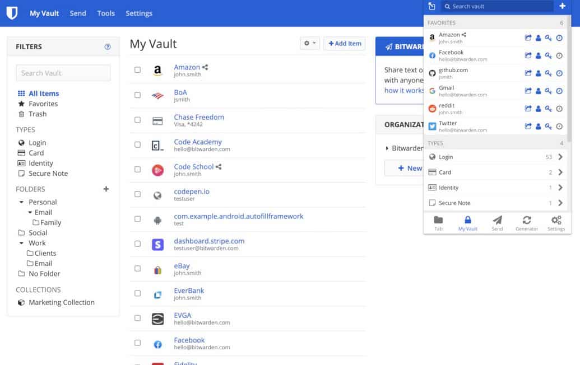
Task: Pop out the extension window
Action: (431, 6)
